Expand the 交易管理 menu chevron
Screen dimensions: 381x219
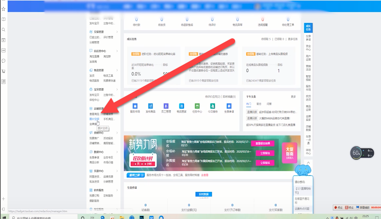point(117,32)
